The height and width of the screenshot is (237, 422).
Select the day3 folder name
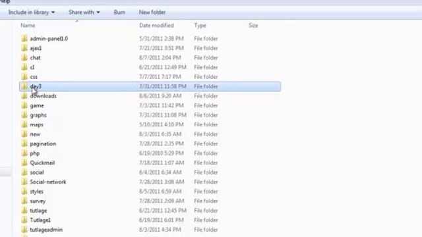(x=36, y=86)
